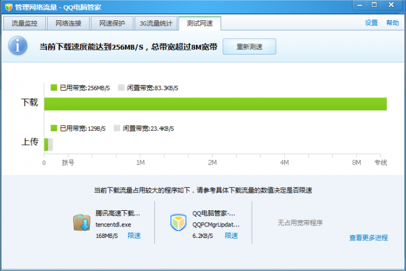
Task: Click gray 闲置带宽 swatch for download legend
Action: point(121,87)
